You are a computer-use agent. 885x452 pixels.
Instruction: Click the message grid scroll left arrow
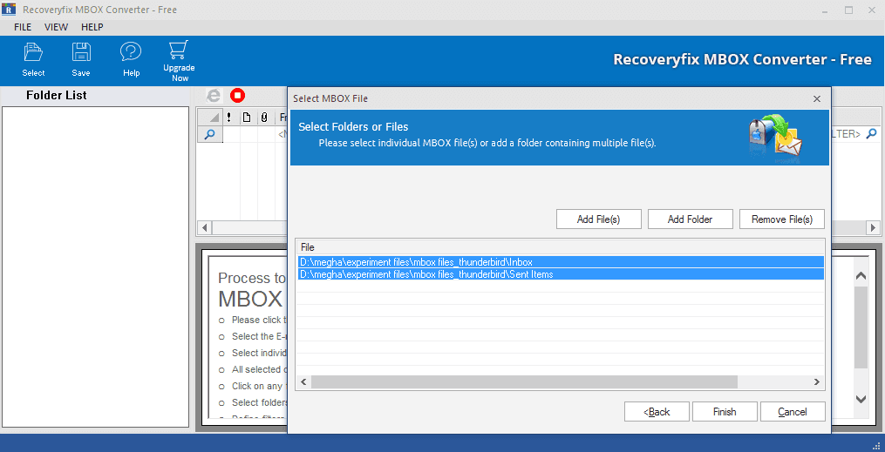[205, 227]
